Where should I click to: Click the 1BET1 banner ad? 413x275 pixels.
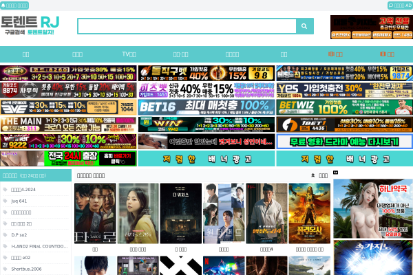click(x=345, y=124)
